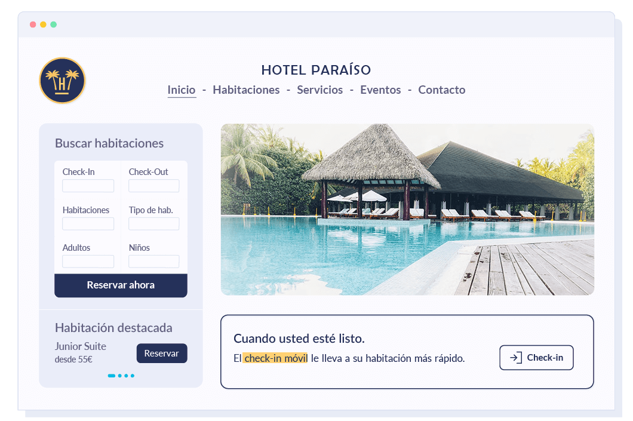Open the Servicios section
Viewport: 633px width, 421px height.
click(x=319, y=90)
